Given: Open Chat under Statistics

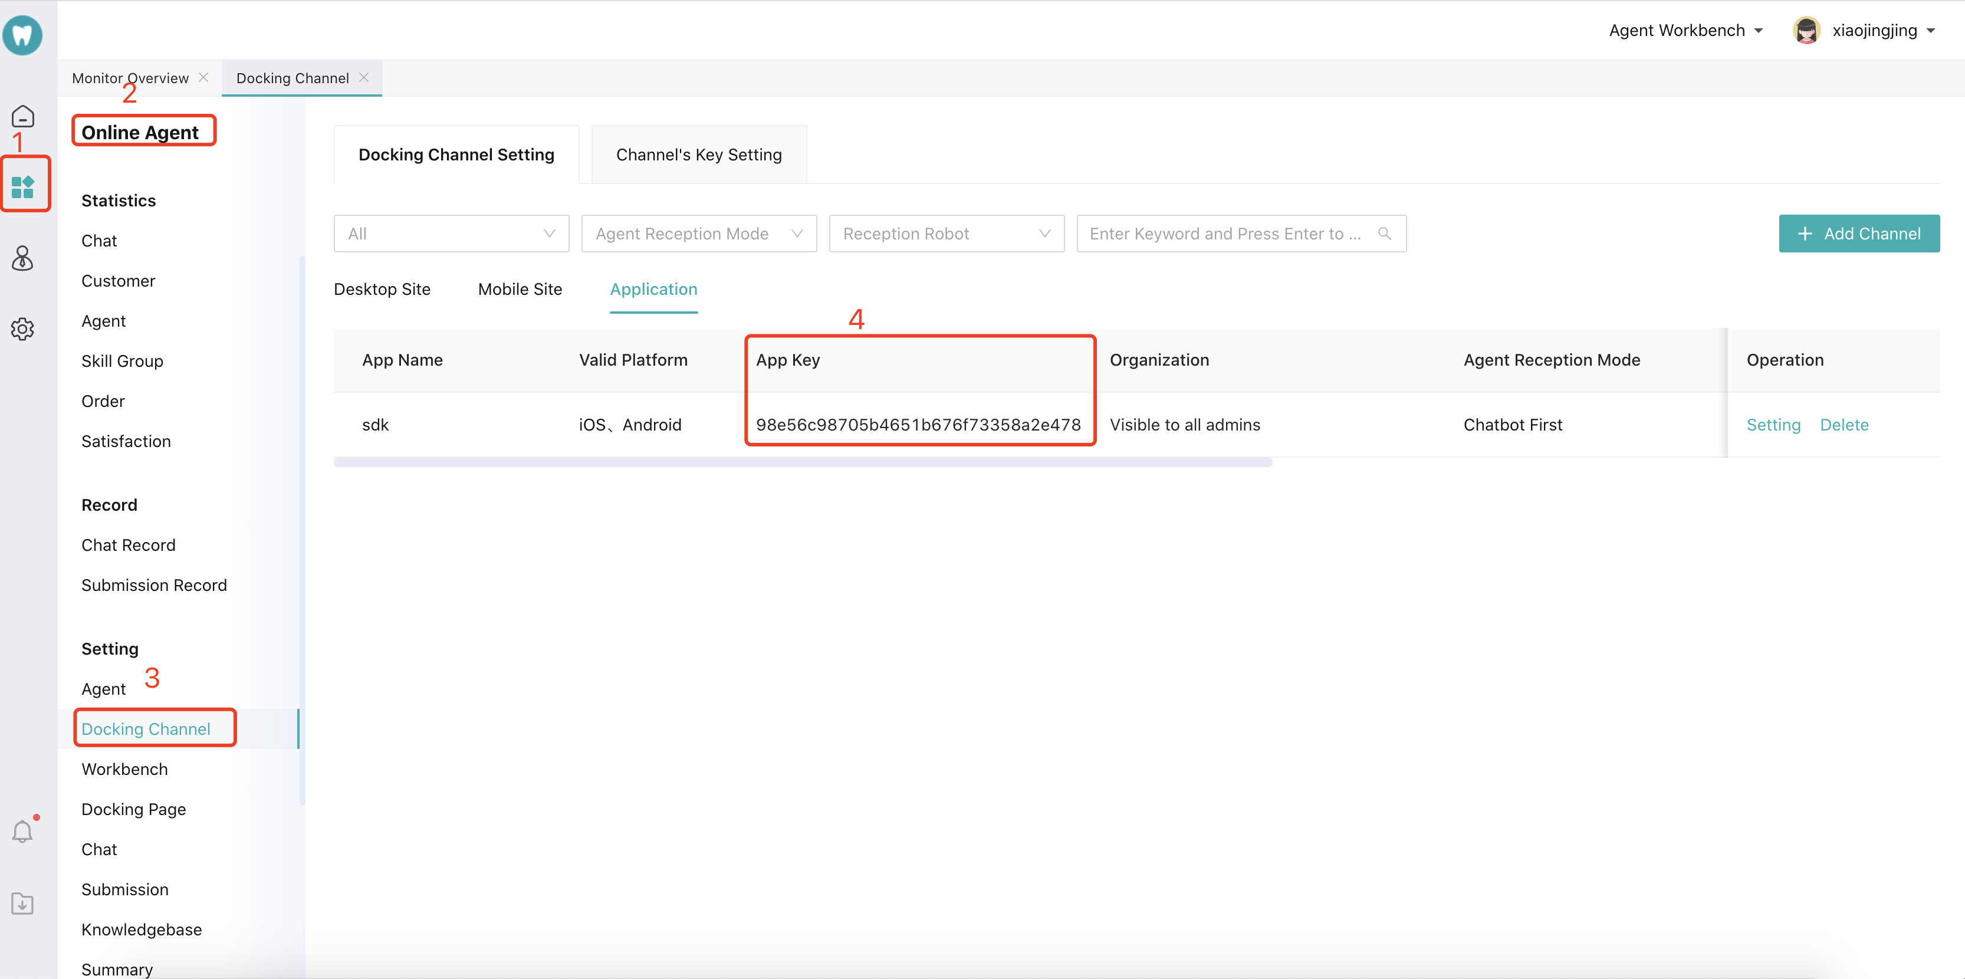Looking at the screenshot, I should tap(99, 241).
